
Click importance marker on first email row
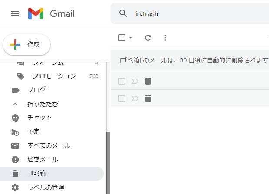tap(134, 81)
